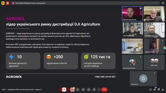This screenshot has height=93, width=166.
Task: Click the '125 тис га' stat card
Action: tap(98, 61)
